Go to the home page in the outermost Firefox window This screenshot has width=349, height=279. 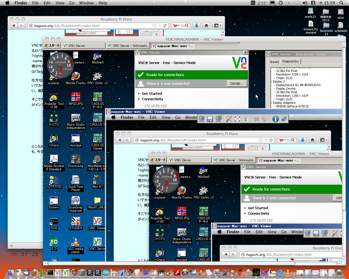[206, 26]
